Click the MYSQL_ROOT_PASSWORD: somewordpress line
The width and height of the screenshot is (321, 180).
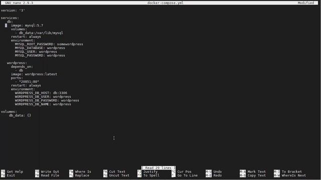point(49,44)
